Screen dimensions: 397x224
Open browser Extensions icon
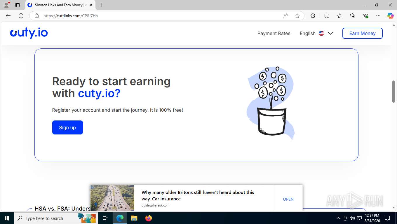(313, 16)
